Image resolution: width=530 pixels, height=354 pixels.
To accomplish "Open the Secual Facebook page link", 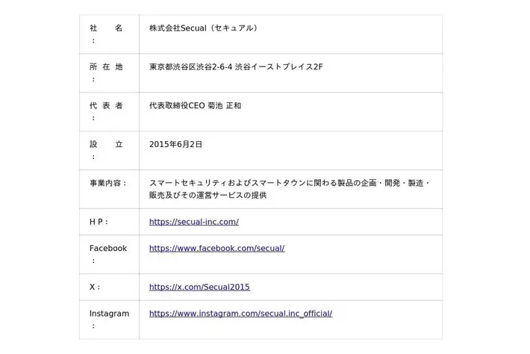I will click(x=216, y=248).
